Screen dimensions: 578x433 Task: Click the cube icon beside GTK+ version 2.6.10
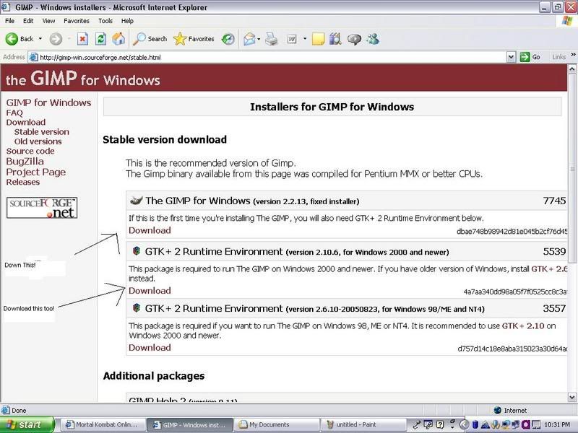[x=137, y=307]
